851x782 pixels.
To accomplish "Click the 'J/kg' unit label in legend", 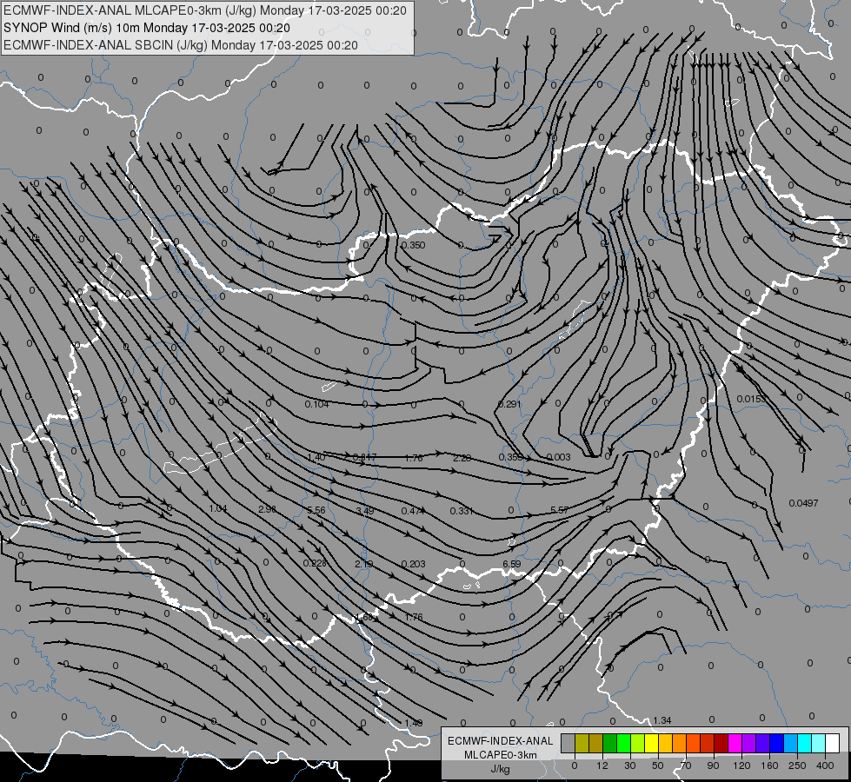I will 500,769.
